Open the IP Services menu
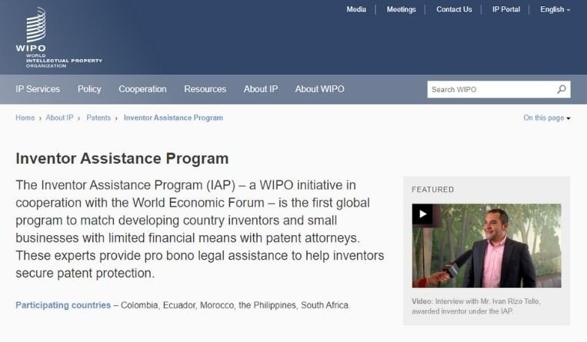The image size is (587, 342). [38, 89]
